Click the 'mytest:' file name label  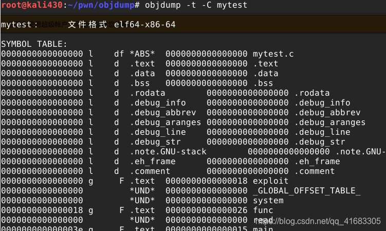click(19, 24)
